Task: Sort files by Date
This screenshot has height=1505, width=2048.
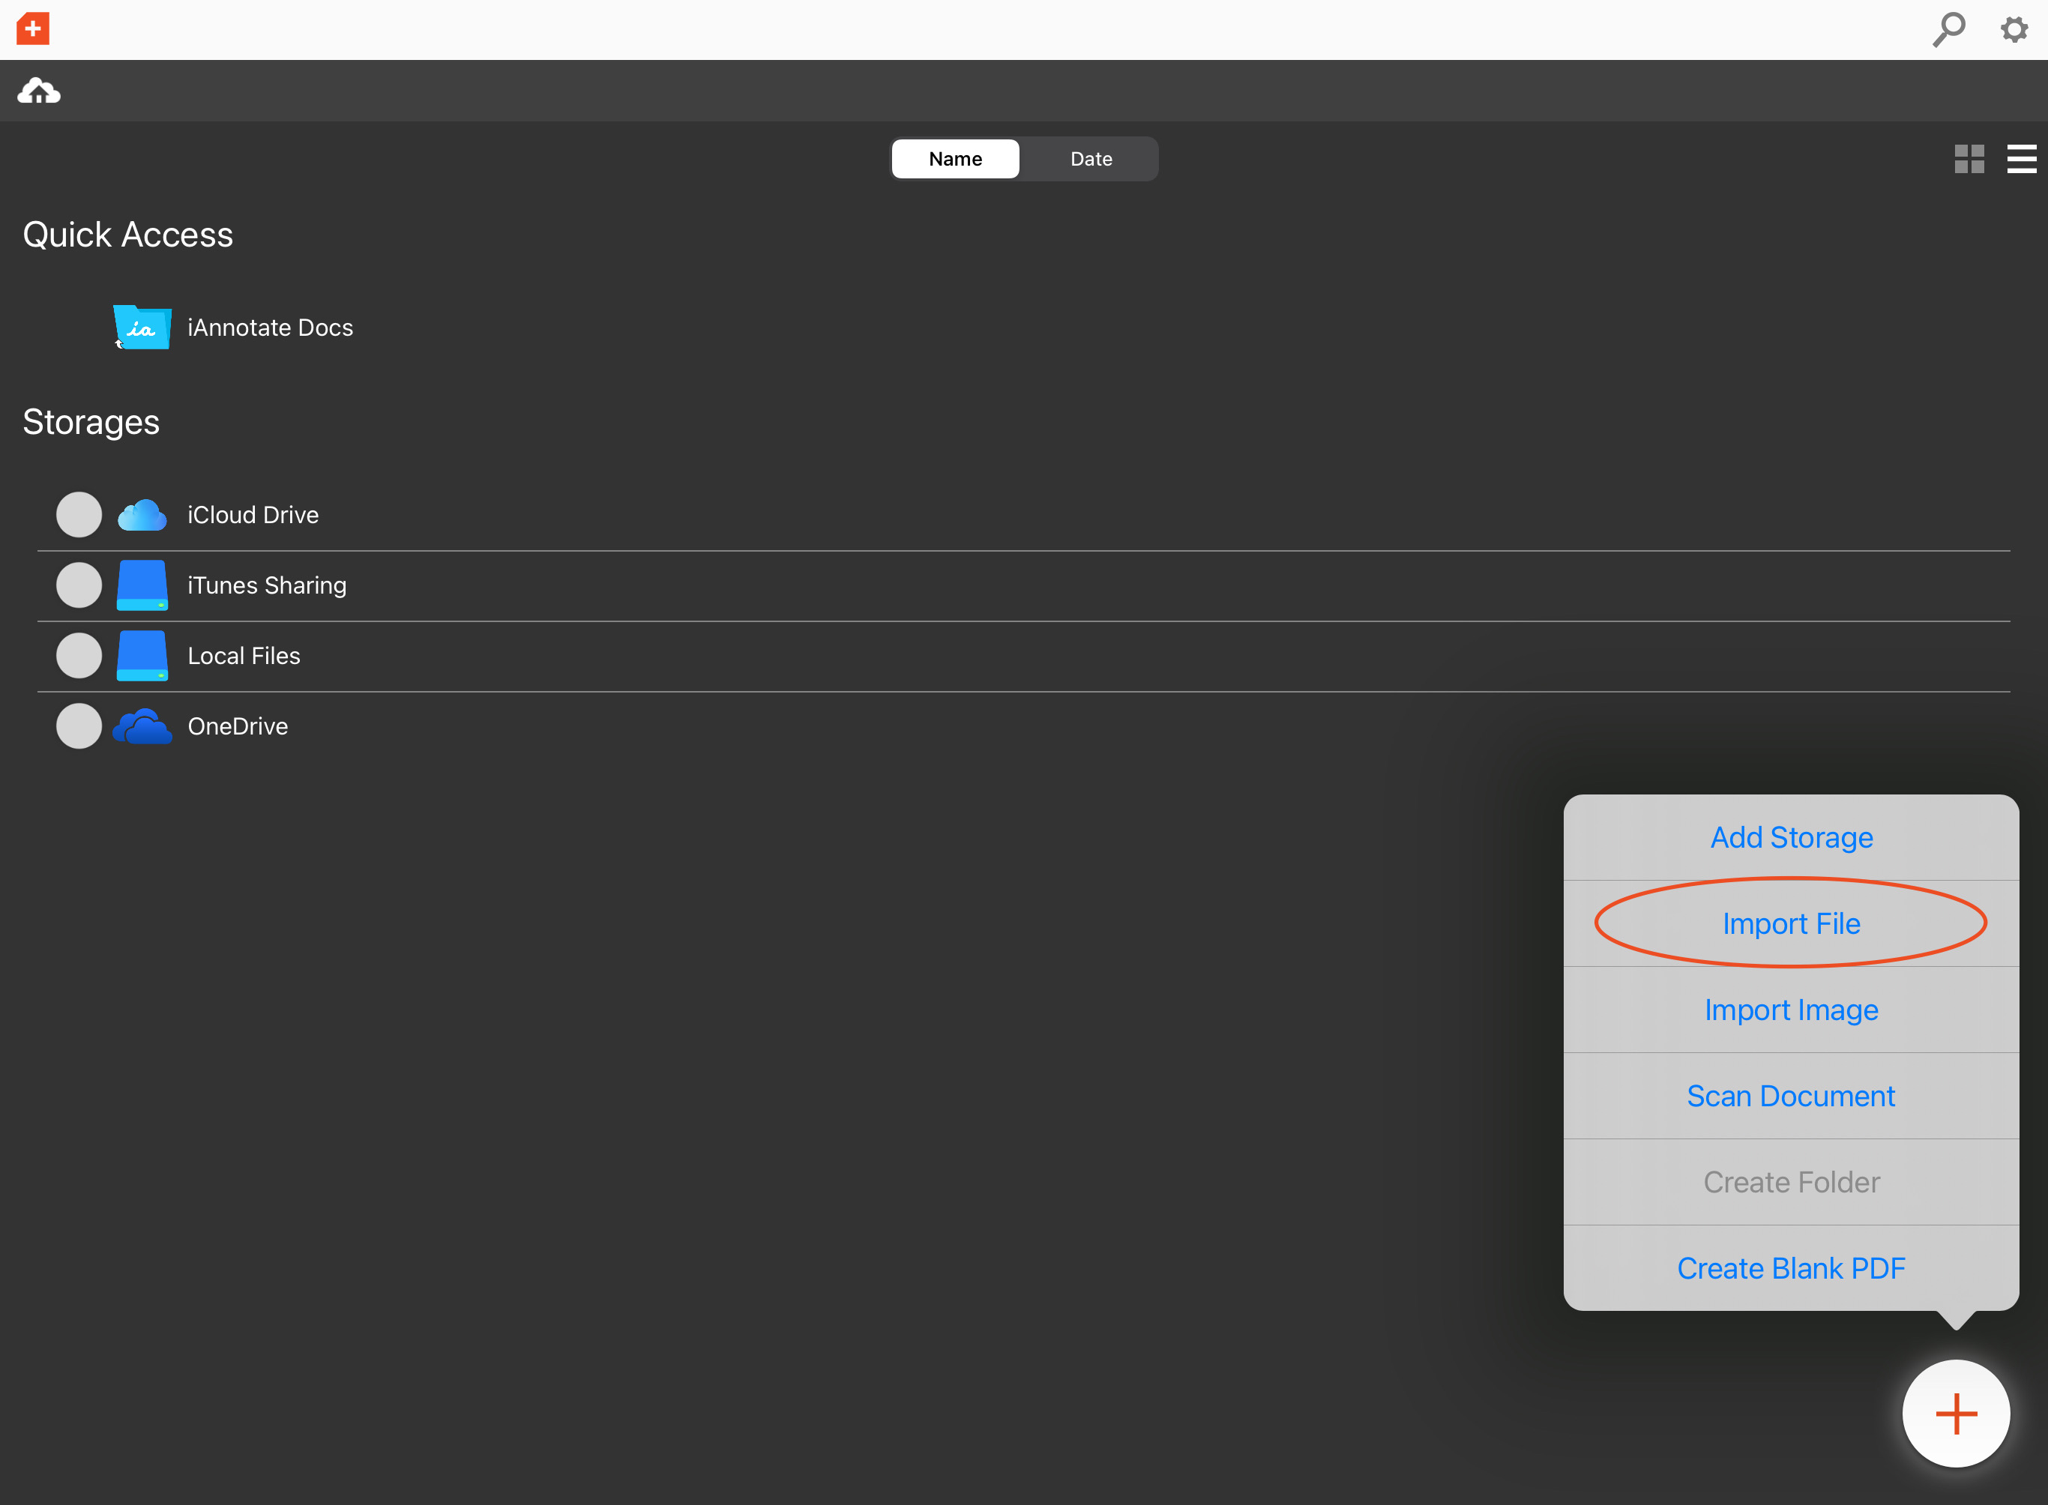Action: (x=1091, y=160)
